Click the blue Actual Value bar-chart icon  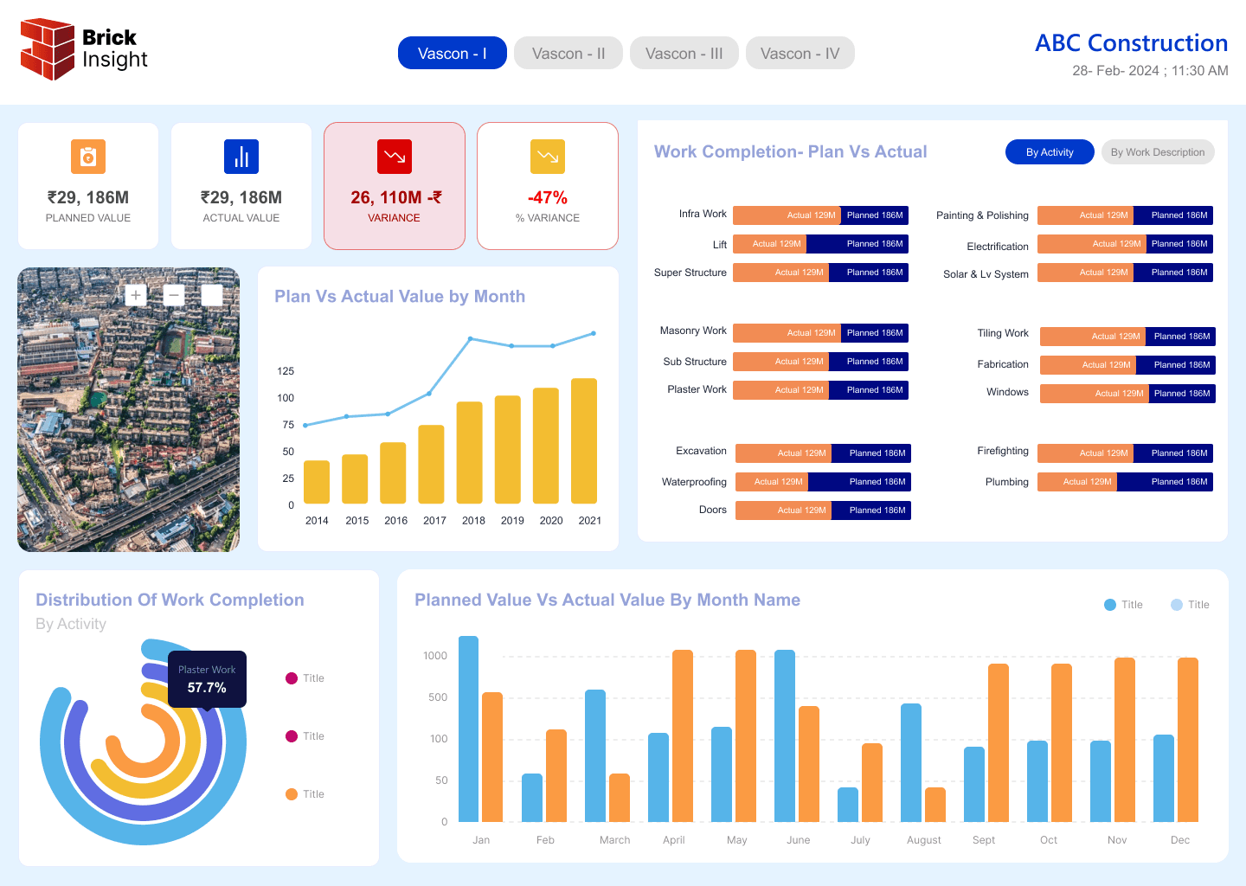tap(241, 157)
